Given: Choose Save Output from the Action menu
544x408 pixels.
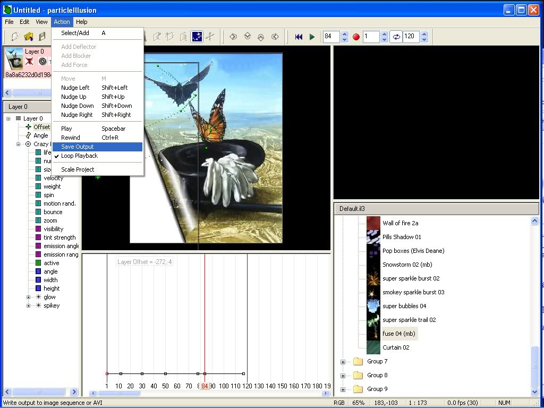Looking at the screenshot, I should [77, 147].
